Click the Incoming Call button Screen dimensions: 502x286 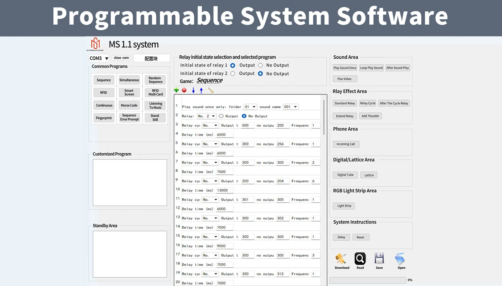pos(346,144)
